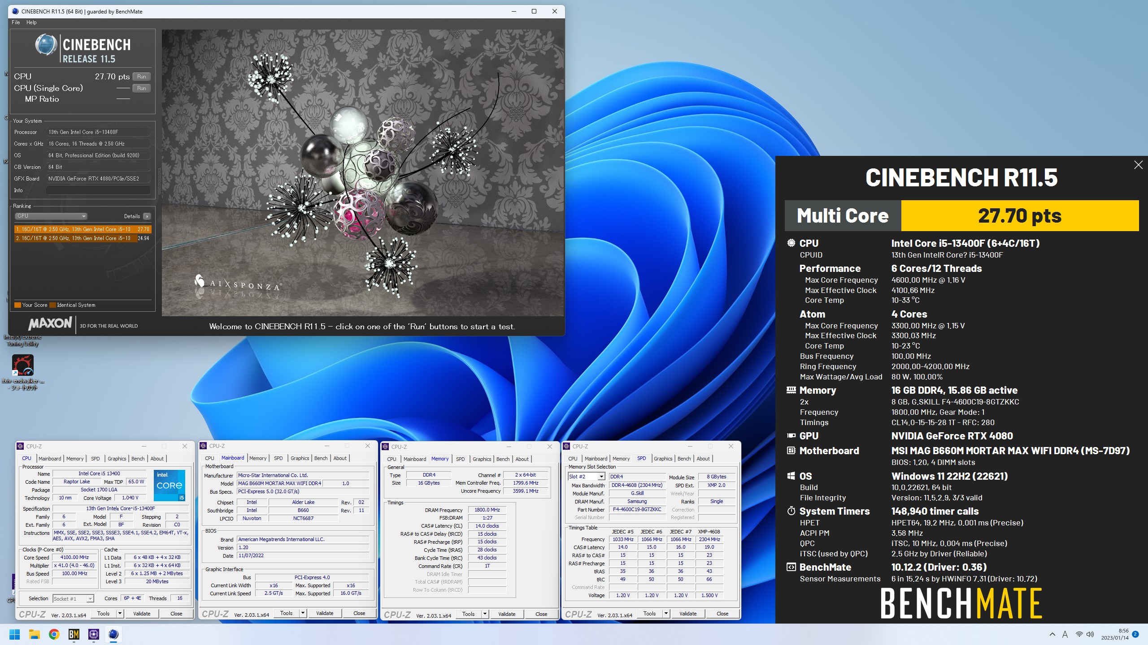Click the DRAM Frequency 1800.0 MHz value
1148x645 pixels.
coord(487,510)
